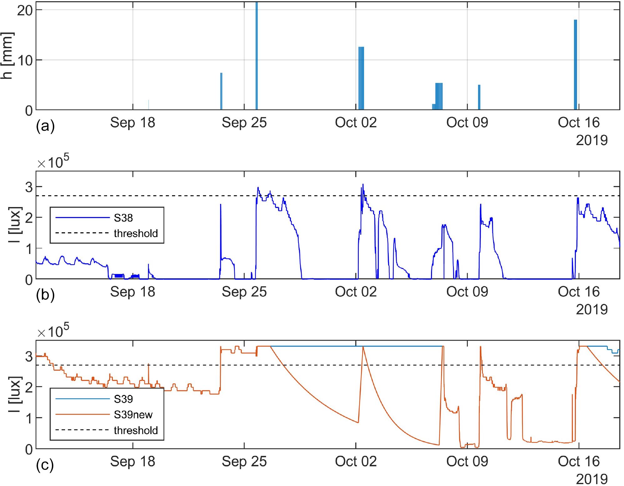Click the tallest rainfall bar after Sep 25
This screenshot has height=486, width=624.
point(257,56)
